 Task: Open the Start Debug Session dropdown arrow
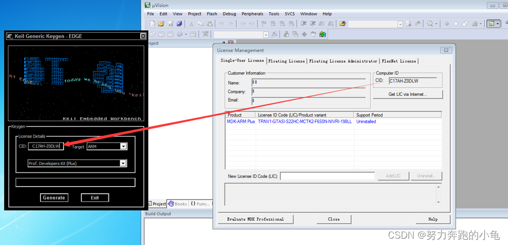pos(436,24)
